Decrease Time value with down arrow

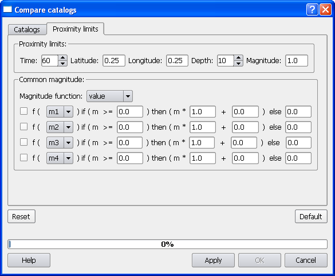(62, 63)
